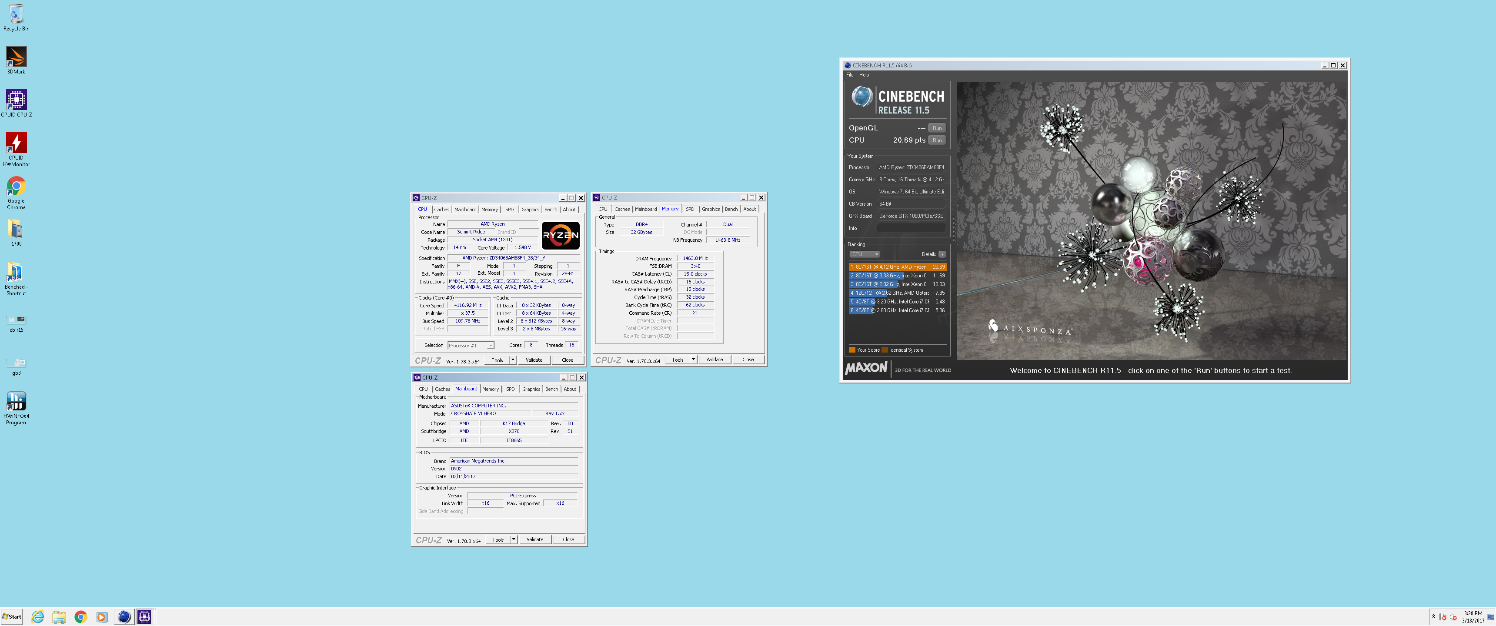Screen dimensions: 1496x626
Task: Click Tools button in CPU window
Action: 497,360
